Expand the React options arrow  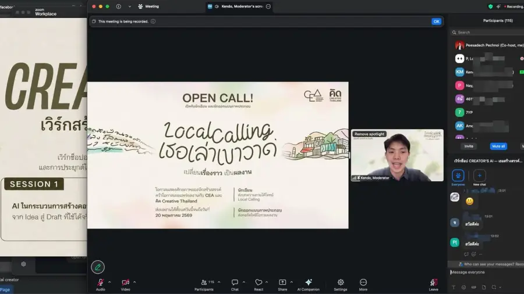267,282
